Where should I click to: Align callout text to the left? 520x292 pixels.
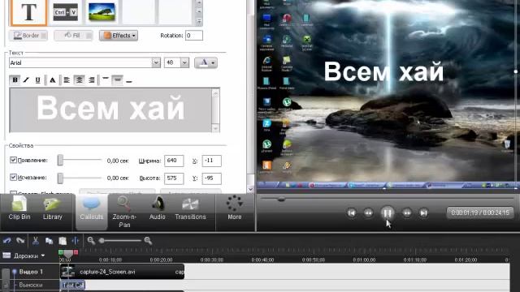67,79
